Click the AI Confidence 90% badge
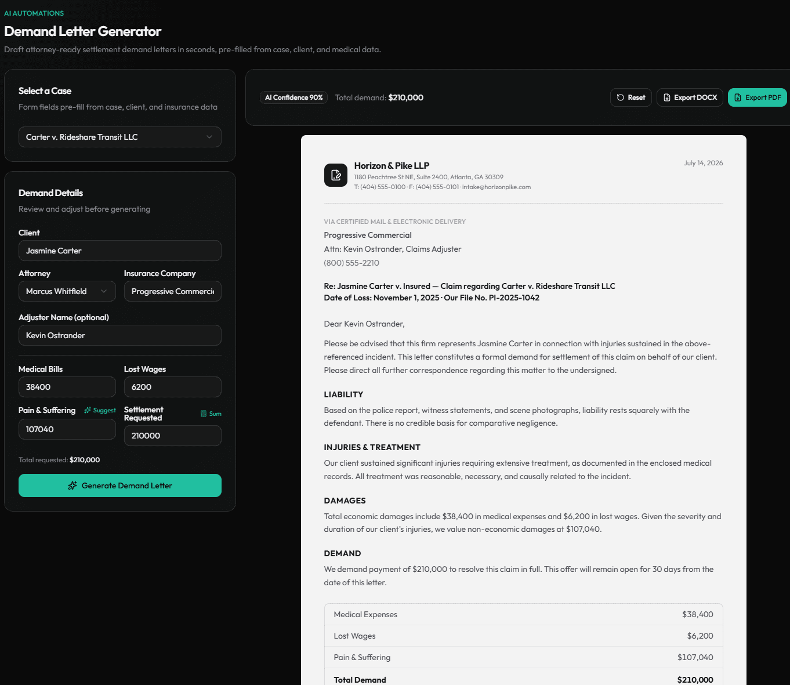The image size is (790, 685). tap(294, 97)
